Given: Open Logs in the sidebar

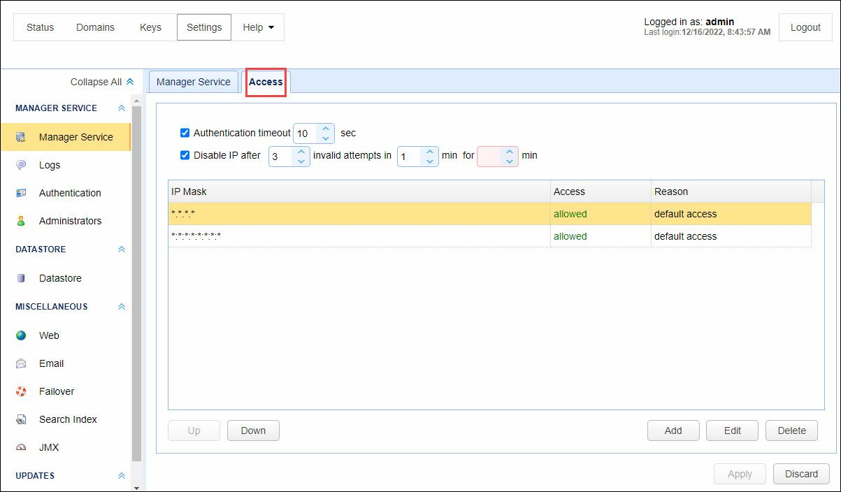Looking at the screenshot, I should click(x=66, y=165).
